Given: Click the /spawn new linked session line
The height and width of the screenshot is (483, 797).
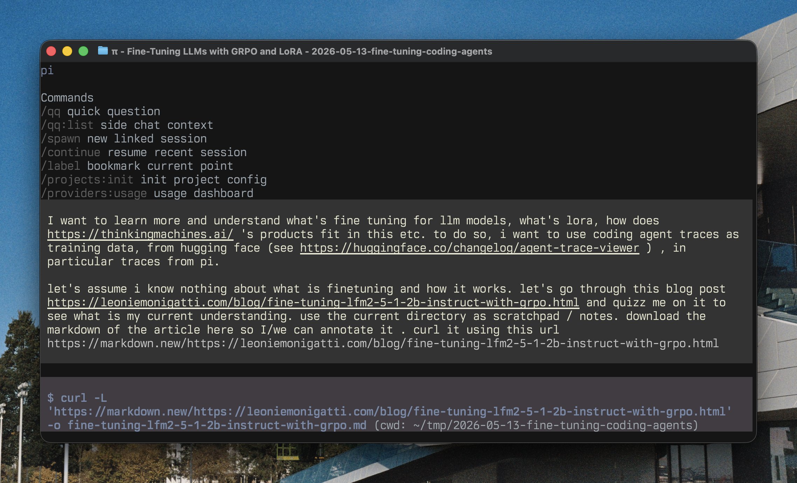Looking at the screenshot, I should [124, 139].
